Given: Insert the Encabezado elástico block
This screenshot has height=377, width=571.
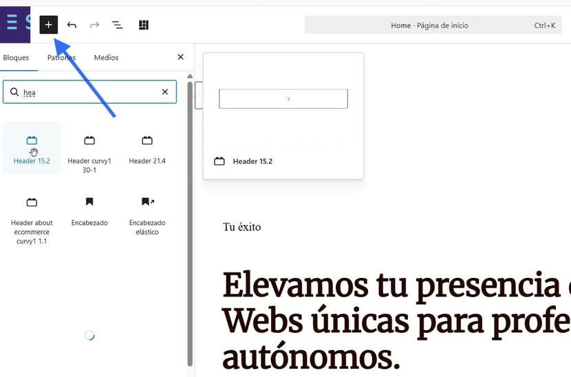Looking at the screenshot, I should tap(147, 214).
